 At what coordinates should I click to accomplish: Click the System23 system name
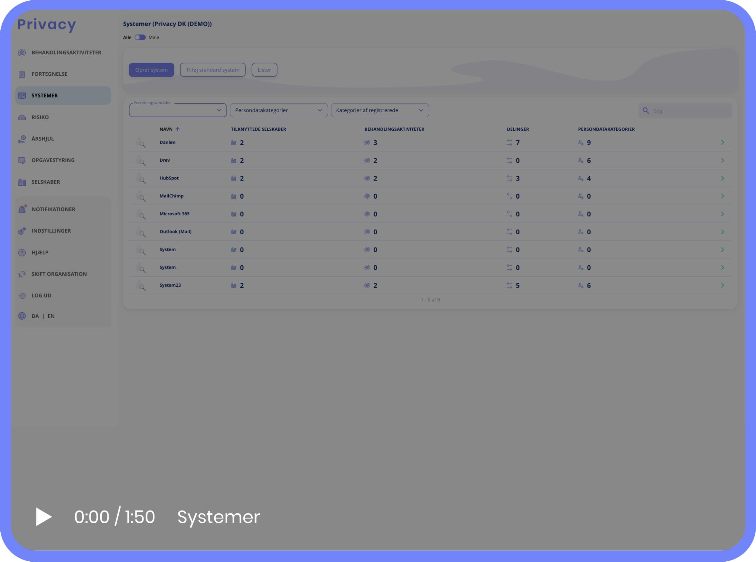[x=170, y=286]
